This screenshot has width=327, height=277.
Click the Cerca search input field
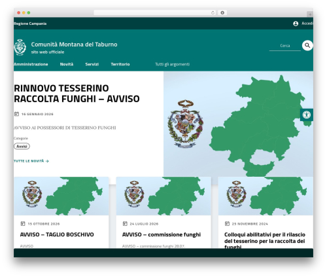click(285, 46)
